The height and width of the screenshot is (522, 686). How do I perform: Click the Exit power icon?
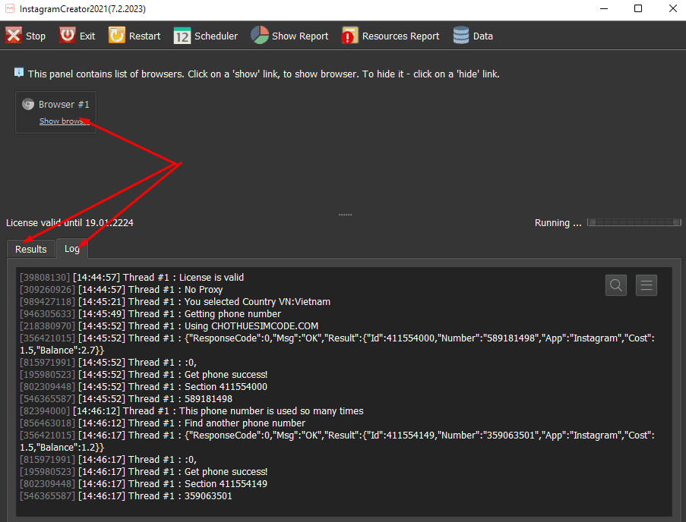pyautogui.click(x=68, y=36)
